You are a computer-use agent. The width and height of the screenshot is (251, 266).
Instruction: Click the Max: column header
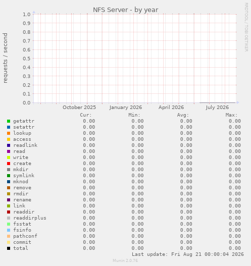(231, 115)
